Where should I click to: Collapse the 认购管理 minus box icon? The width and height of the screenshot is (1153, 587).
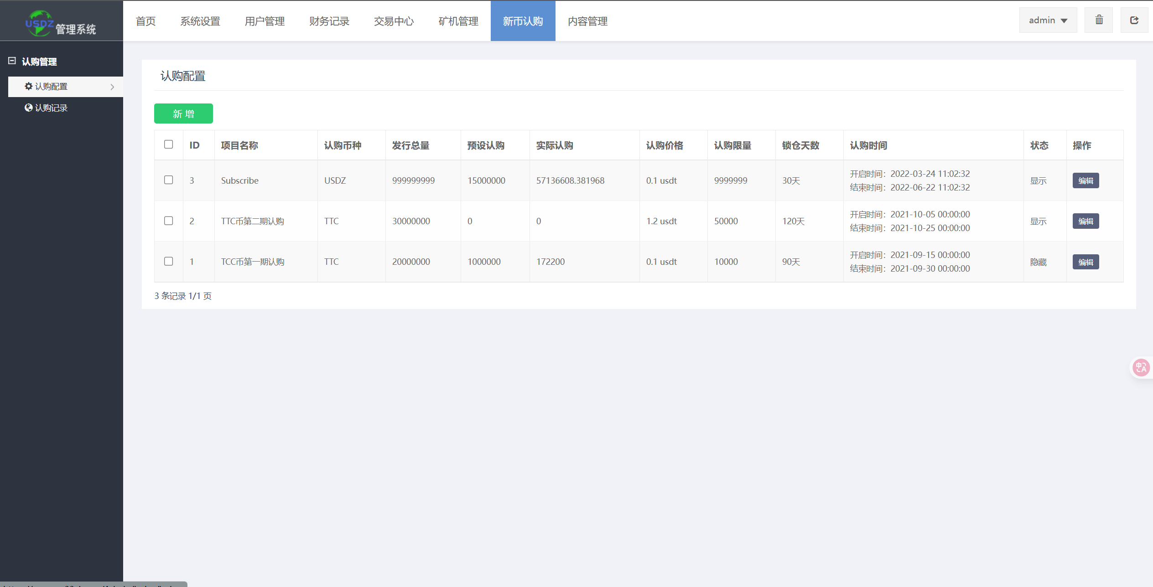point(12,61)
